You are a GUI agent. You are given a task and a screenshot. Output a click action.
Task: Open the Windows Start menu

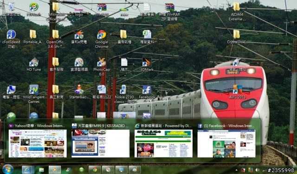[x=7, y=169]
